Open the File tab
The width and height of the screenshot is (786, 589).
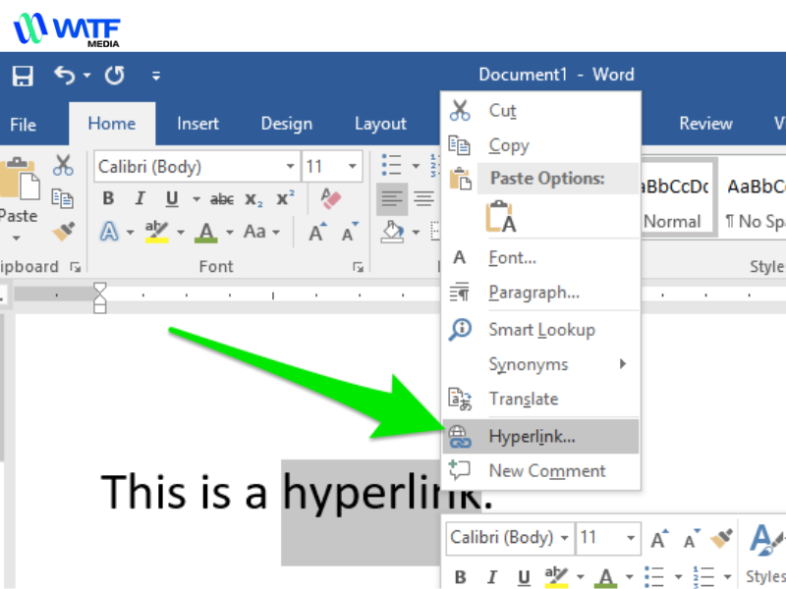tap(23, 125)
